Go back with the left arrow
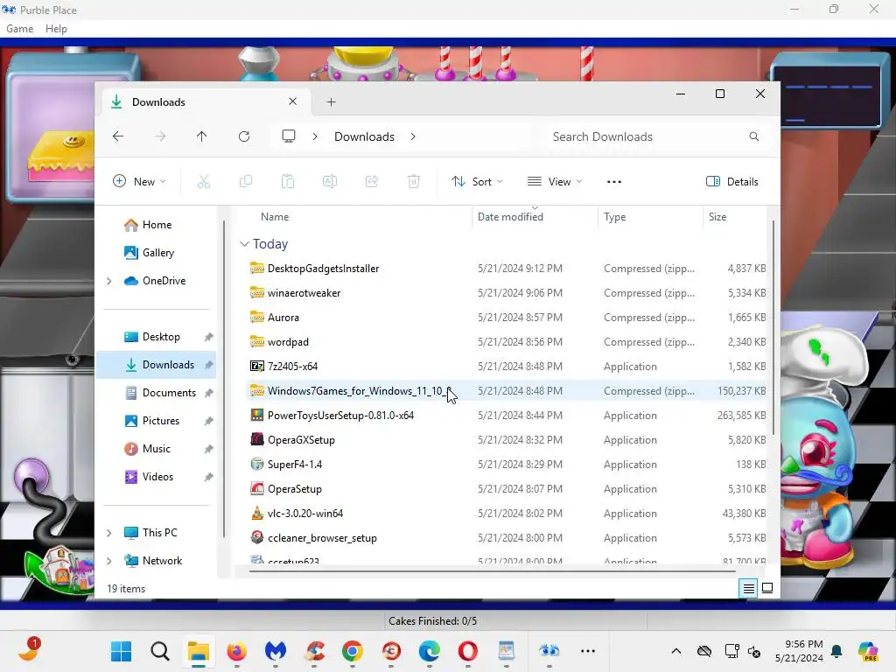This screenshot has height=672, width=896. (x=118, y=136)
